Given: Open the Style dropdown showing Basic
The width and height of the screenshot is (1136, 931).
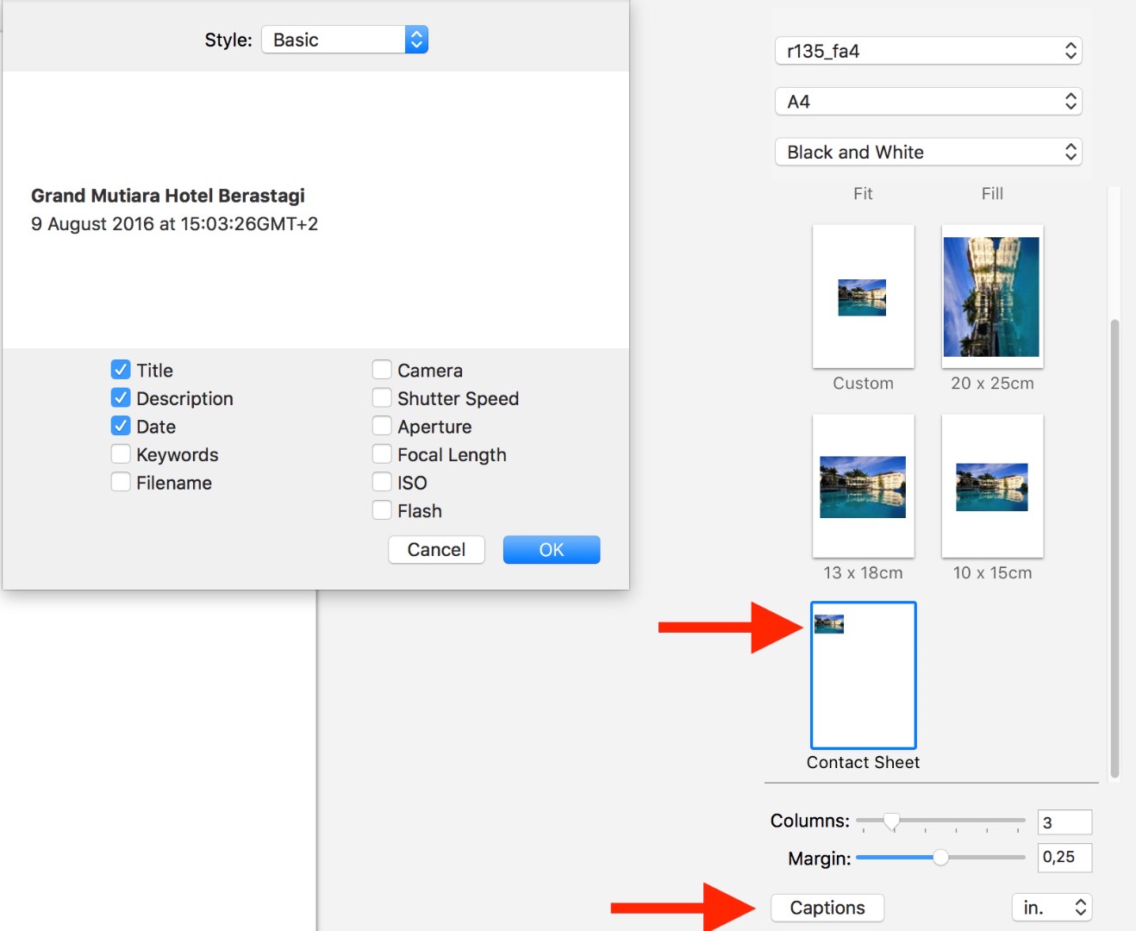Looking at the screenshot, I should 344,39.
